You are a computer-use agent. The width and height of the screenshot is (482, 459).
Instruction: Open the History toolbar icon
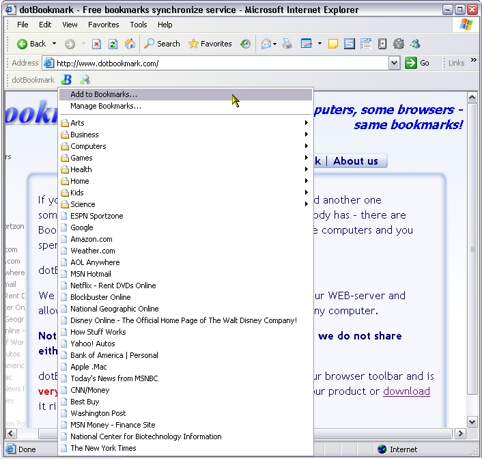coord(245,44)
